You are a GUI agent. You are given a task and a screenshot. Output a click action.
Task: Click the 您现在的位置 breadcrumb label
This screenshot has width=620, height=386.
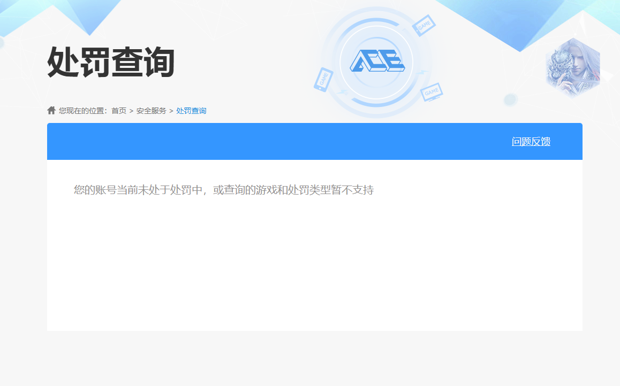[x=83, y=111]
